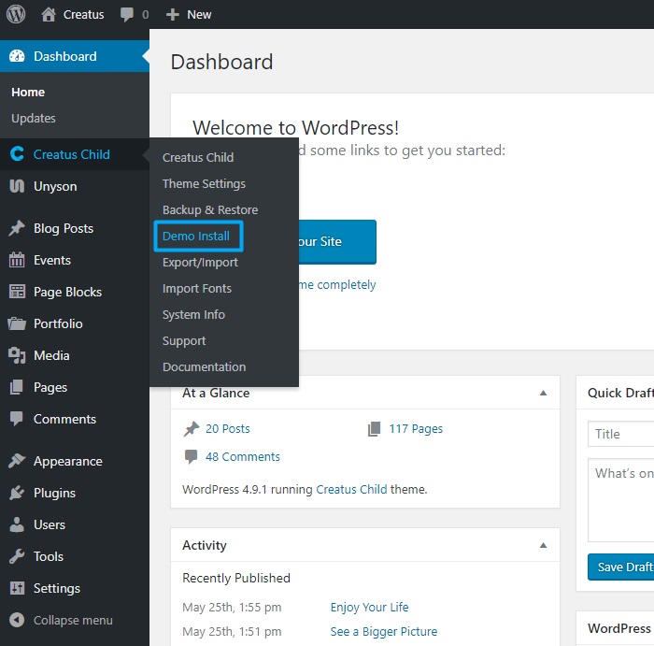This screenshot has width=654, height=646.
Task: Click the bubble icon beside 48 Comments
Action: tap(191, 456)
